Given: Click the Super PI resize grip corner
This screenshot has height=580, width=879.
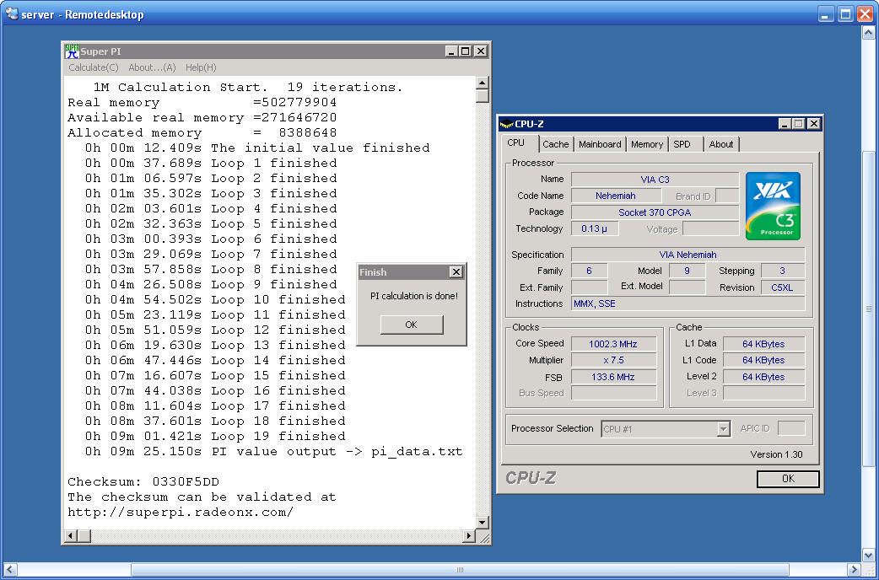Looking at the screenshot, I should coord(484,538).
